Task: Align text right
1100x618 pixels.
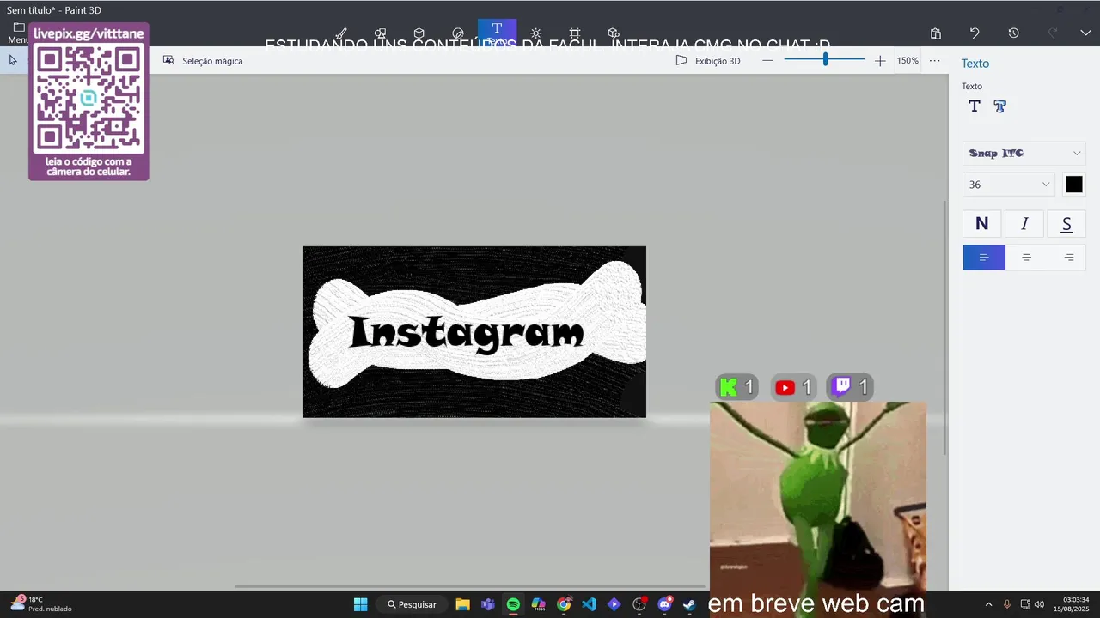Action: click(1068, 257)
